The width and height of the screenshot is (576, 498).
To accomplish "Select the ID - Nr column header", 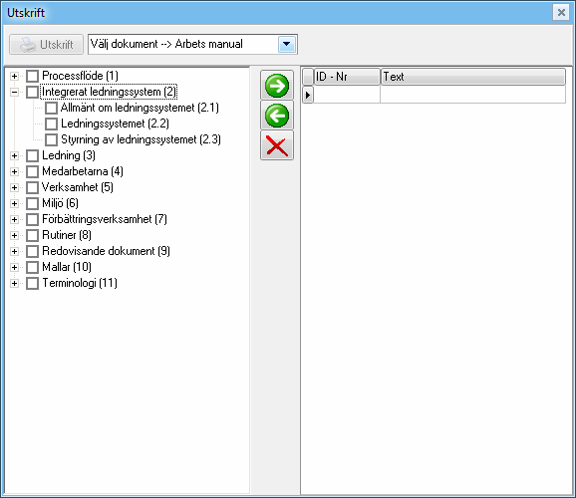I will (x=347, y=77).
